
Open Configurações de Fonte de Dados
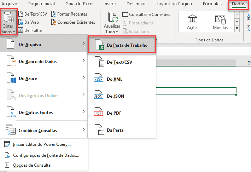click(x=44, y=155)
